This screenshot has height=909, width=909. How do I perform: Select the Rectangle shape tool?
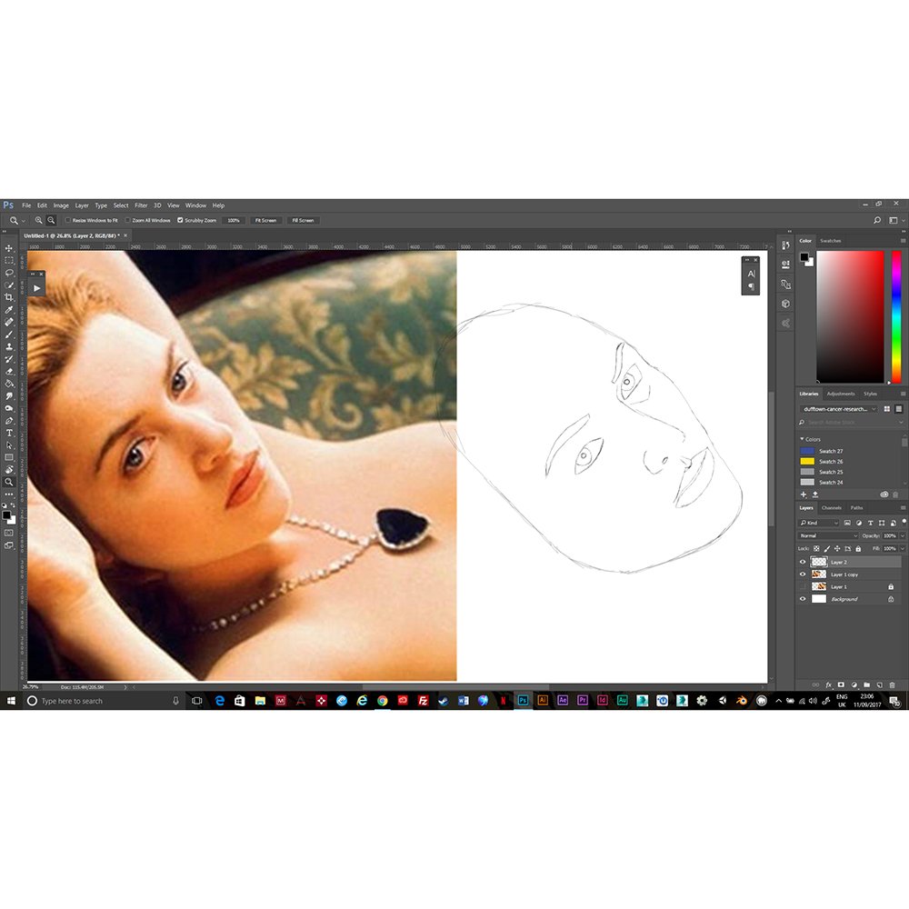(9, 457)
